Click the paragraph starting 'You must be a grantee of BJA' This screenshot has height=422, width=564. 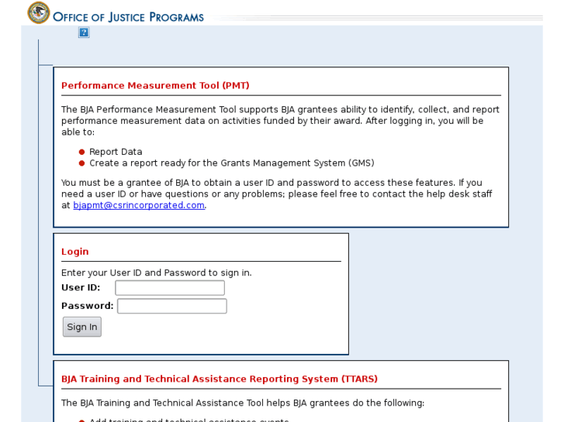pyautogui.click(x=277, y=194)
